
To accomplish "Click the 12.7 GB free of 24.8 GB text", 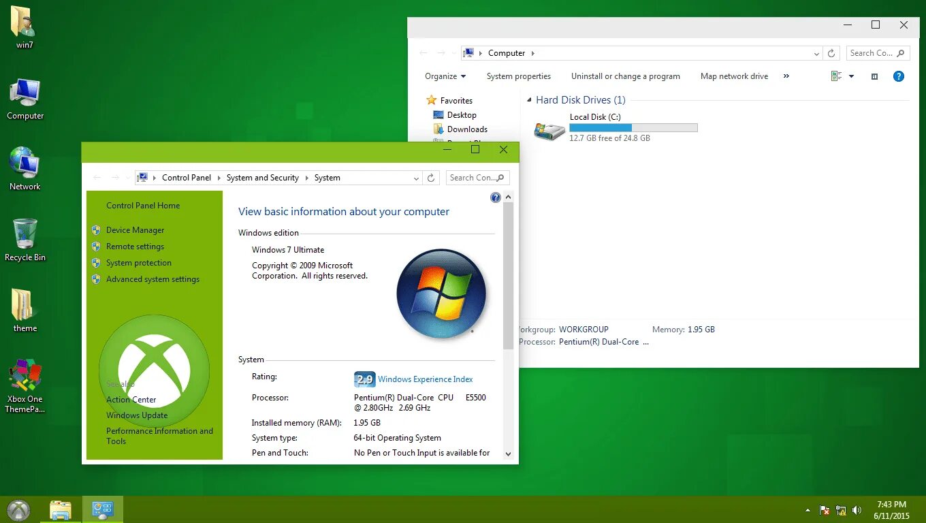I will [x=610, y=138].
